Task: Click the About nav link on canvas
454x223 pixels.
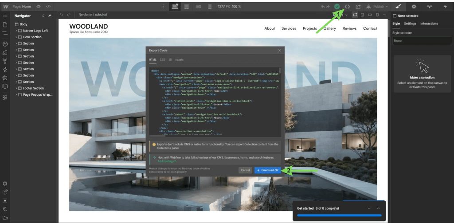Action: pyautogui.click(x=270, y=28)
